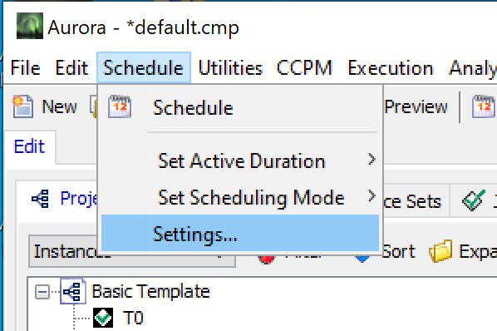
Task: Open the Execution menu
Action: [391, 68]
